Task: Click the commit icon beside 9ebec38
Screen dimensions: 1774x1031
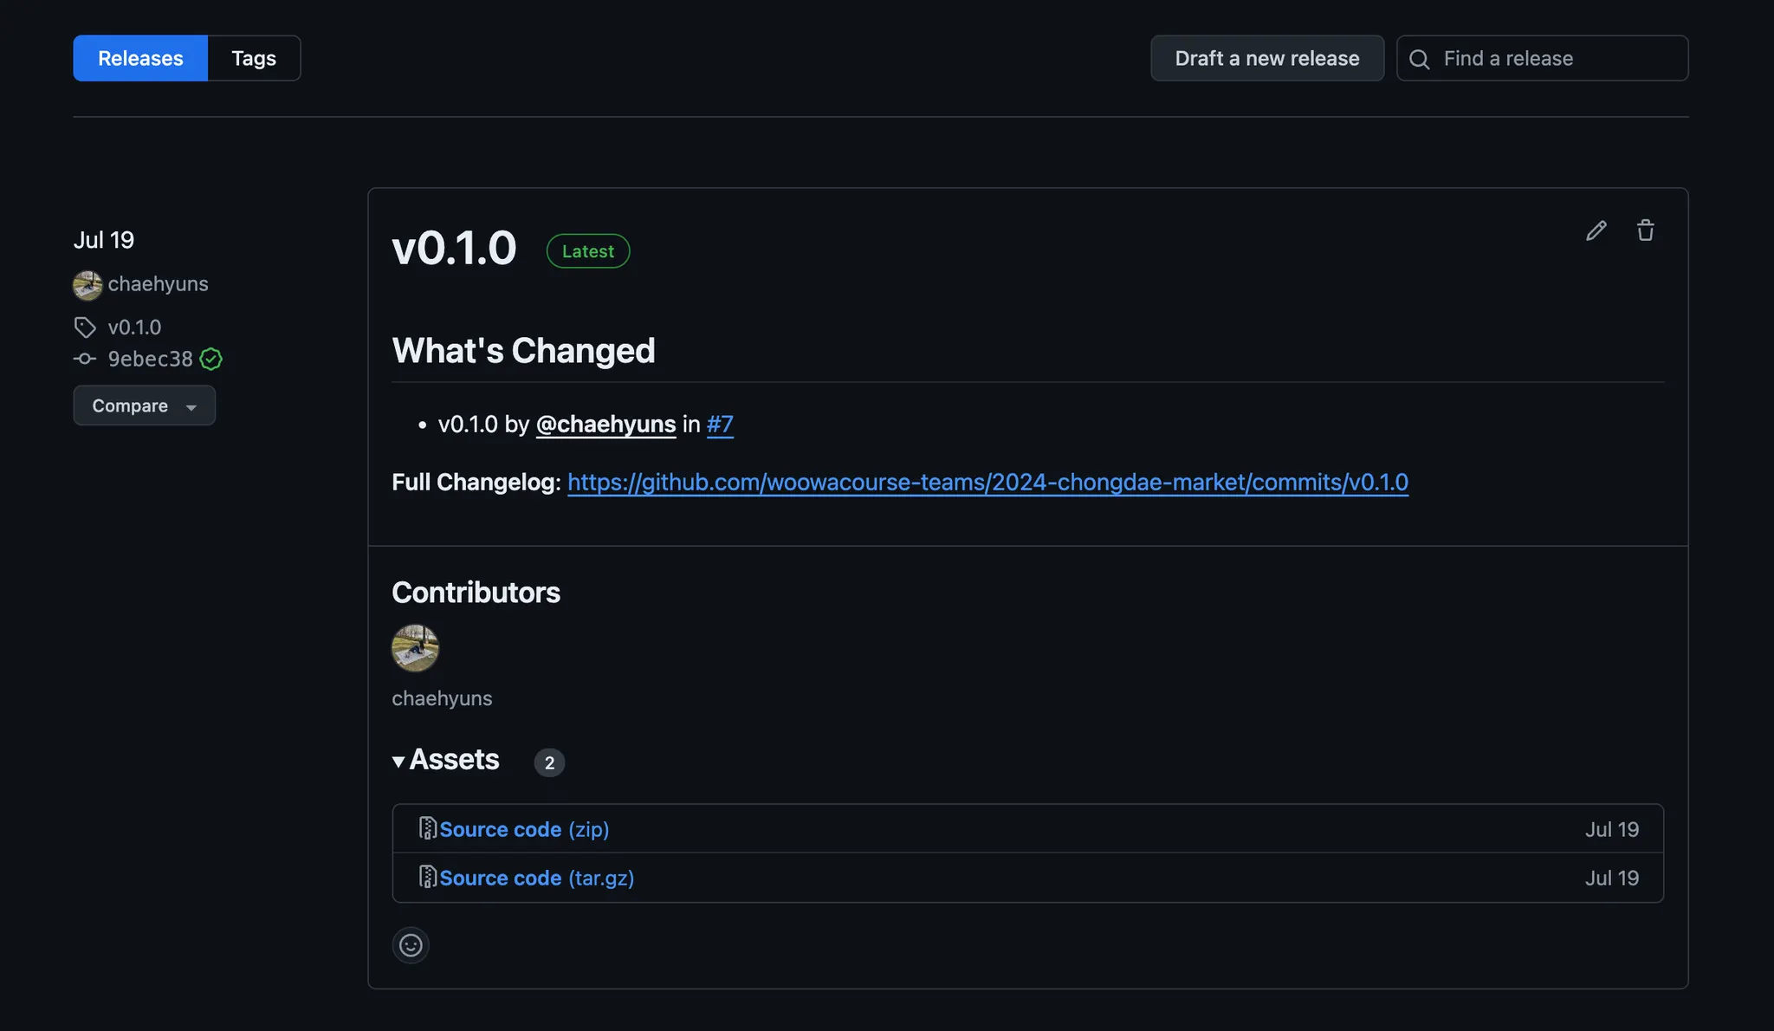Action: (x=85, y=359)
